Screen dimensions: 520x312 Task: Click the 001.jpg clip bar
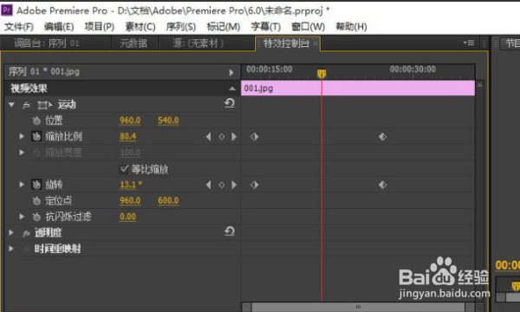tap(358, 88)
